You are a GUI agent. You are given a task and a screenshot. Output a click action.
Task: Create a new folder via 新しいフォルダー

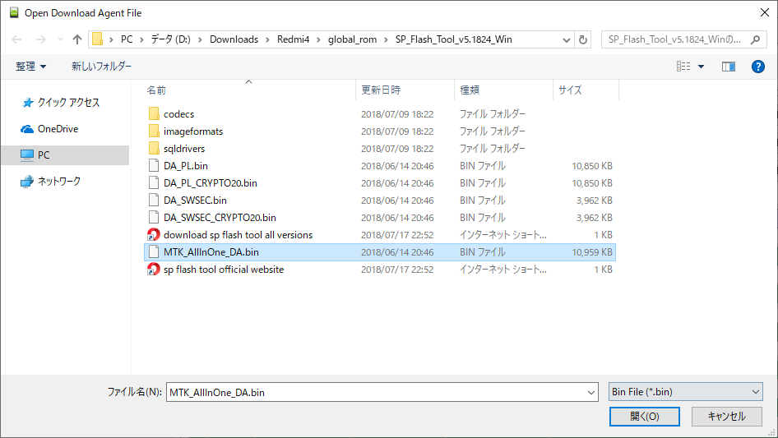click(x=101, y=67)
